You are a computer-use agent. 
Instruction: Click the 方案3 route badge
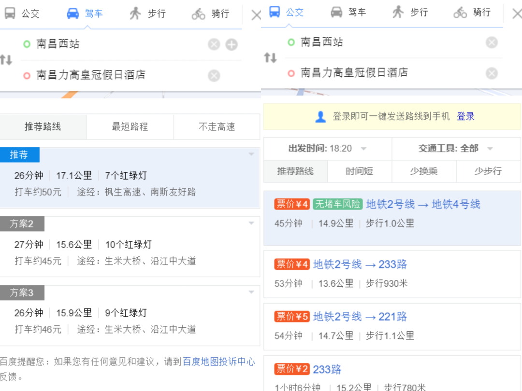tap(22, 293)
